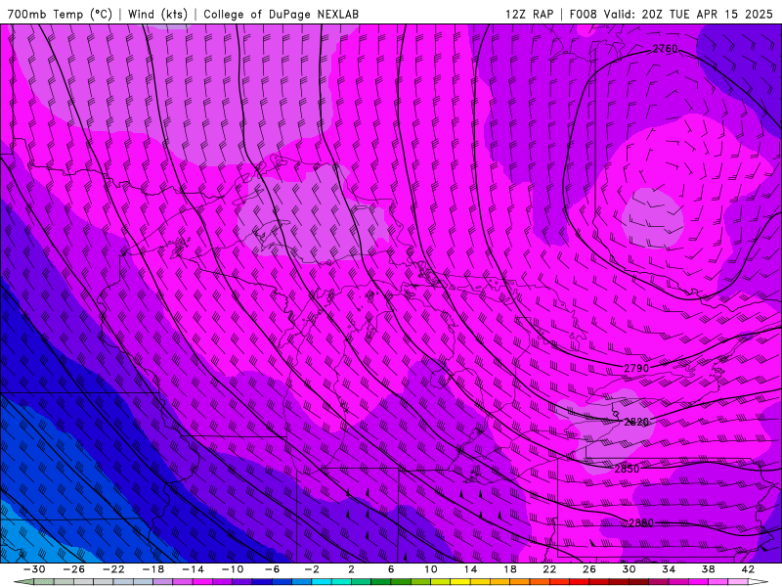Viewport: 782px width, 587px height.
Task: Click the -30 colorbar scale label
Action: click(34, 569)
